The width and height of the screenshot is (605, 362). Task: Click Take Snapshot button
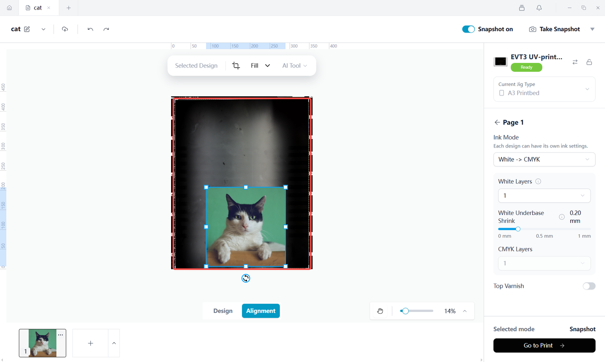[554, 29]
